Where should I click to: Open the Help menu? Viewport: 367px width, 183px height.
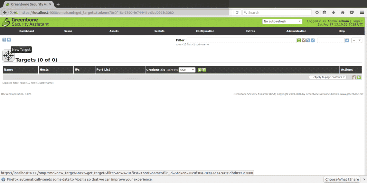point(342,31)
